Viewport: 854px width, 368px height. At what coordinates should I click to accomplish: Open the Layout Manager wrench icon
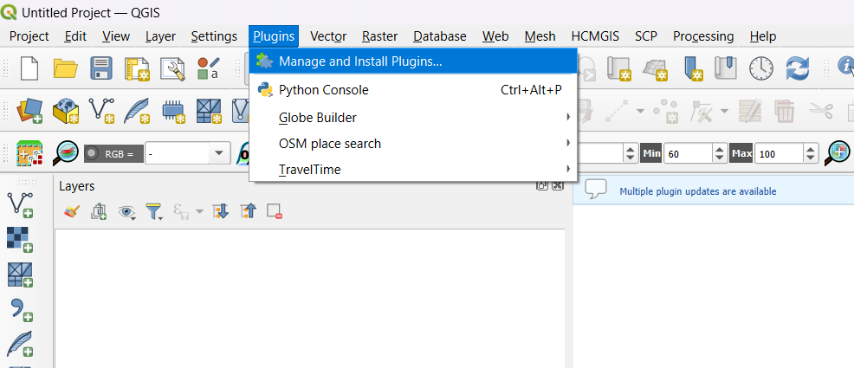tap(173, 69)
